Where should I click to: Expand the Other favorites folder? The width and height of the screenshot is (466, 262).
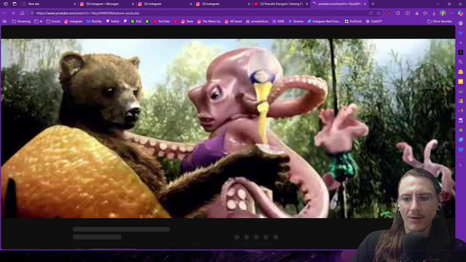[x=439, y=21]
